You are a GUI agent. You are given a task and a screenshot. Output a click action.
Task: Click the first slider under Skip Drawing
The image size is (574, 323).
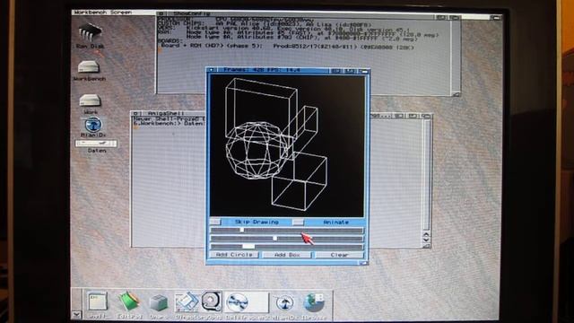(287, 230)
